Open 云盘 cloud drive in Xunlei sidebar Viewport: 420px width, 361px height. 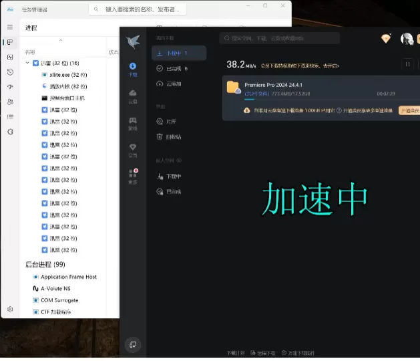pos(133,96)
